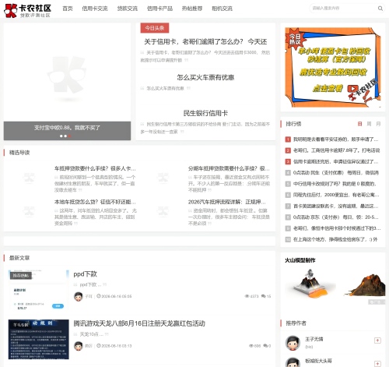This screenshot has height=367, width=389.
Task: Open ranking item 同程先住后付，2000更自出
Action: [x=336, y=195]
